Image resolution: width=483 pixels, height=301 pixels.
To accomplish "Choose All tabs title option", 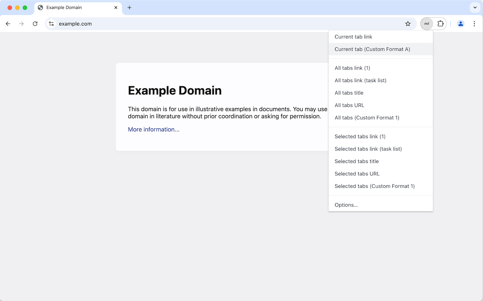I will [x=349, y=93].
